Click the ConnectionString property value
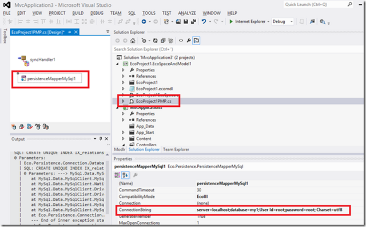The image size is (366, 227). coord(269,210)
